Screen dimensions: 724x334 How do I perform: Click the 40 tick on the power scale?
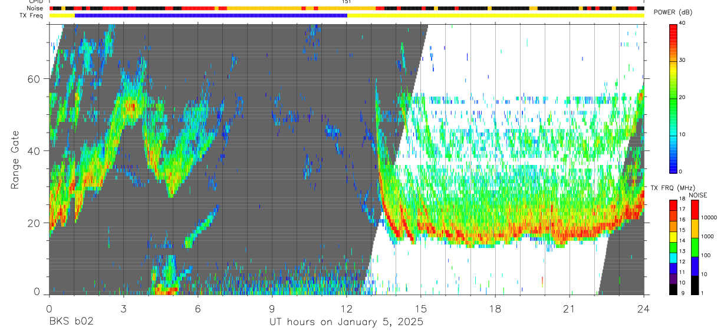[683, 23]
